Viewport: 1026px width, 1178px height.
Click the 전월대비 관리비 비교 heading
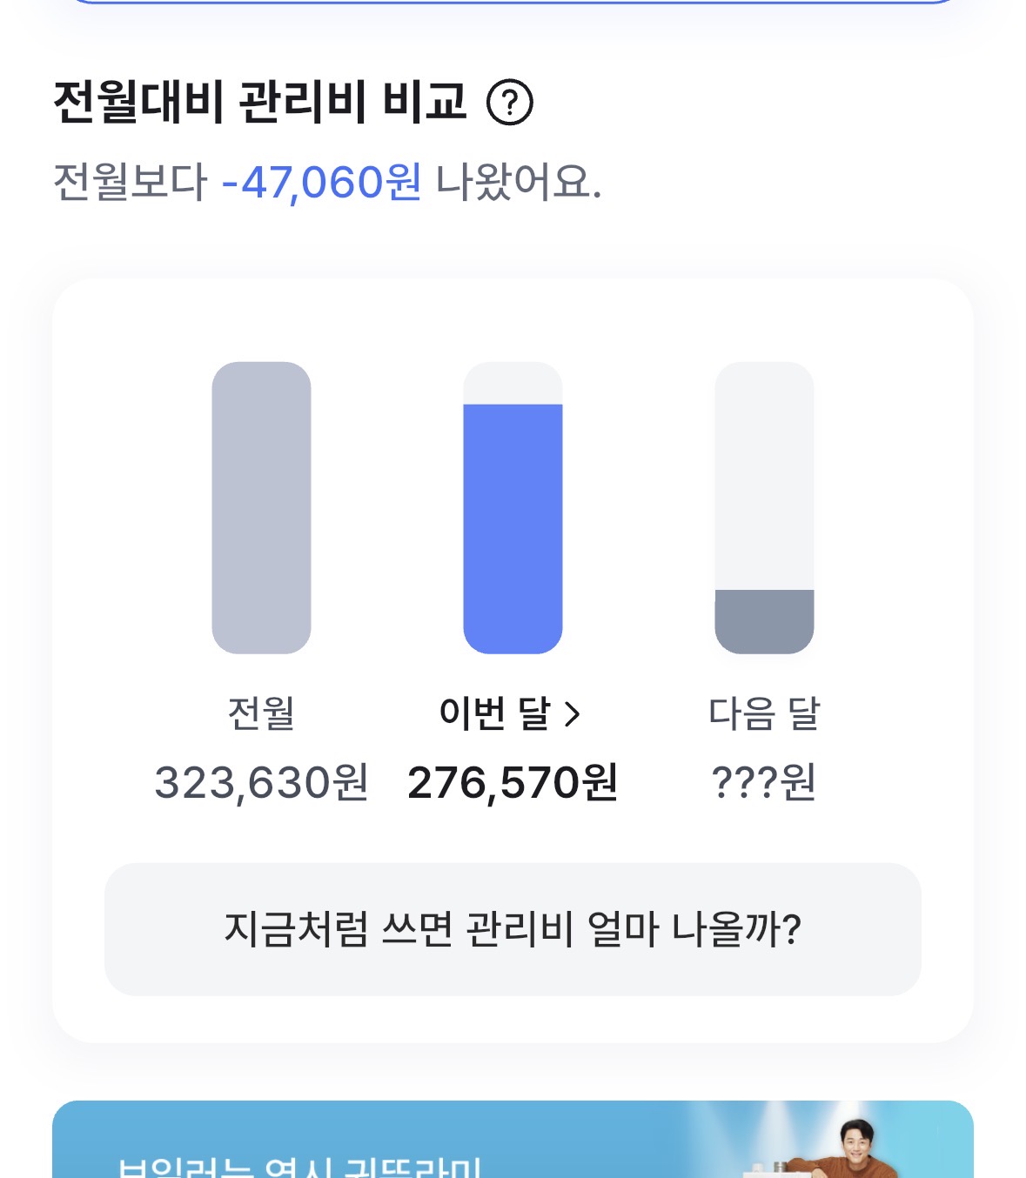point(260,102)
